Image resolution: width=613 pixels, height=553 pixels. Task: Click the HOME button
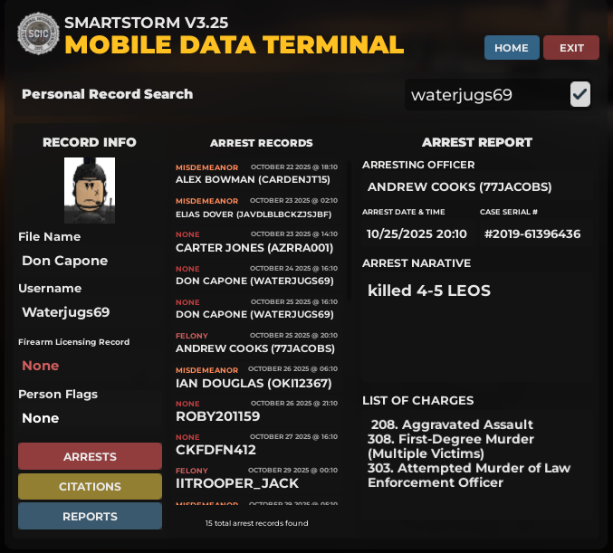pyautogui.click(x=512, y=48)
